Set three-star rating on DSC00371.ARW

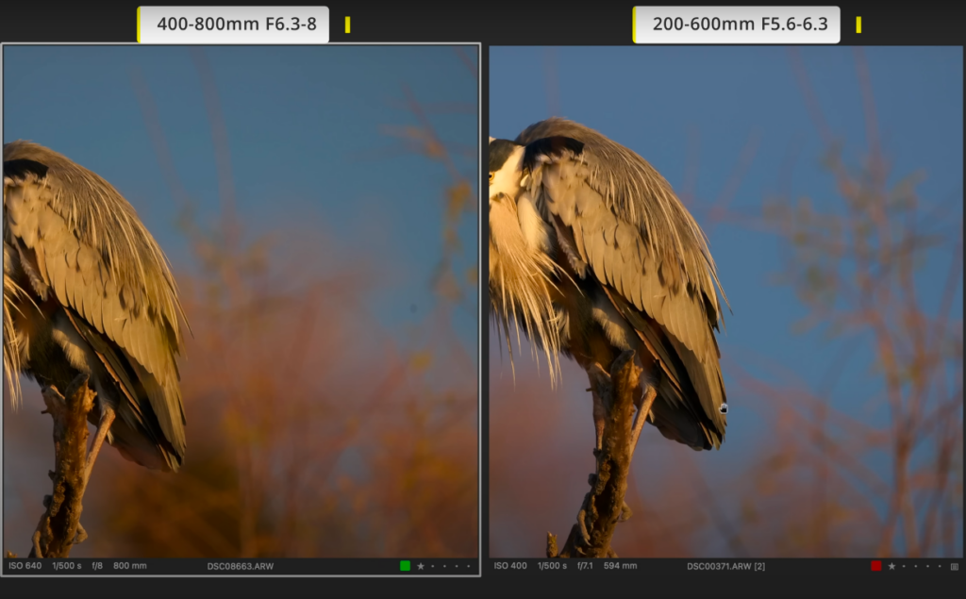pyautogui.click(x=915, y=566)
